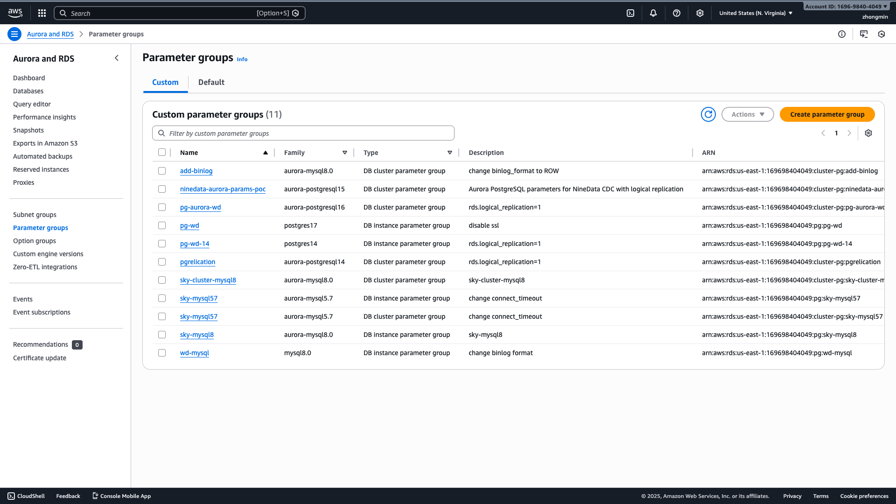The height and width of the screenshot is (504, 896).
Task: Open the Family column filter dropdown
Action: coord(345,152)
